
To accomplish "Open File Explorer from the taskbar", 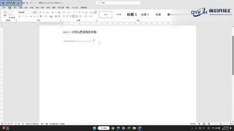I will [x=134, y=128].
